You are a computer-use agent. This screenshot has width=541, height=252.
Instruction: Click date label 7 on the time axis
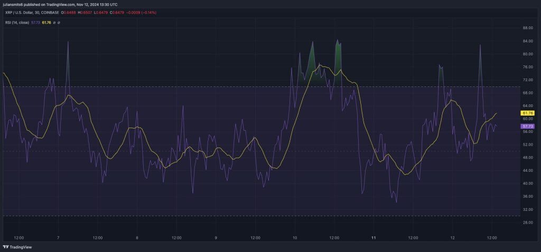58,238
